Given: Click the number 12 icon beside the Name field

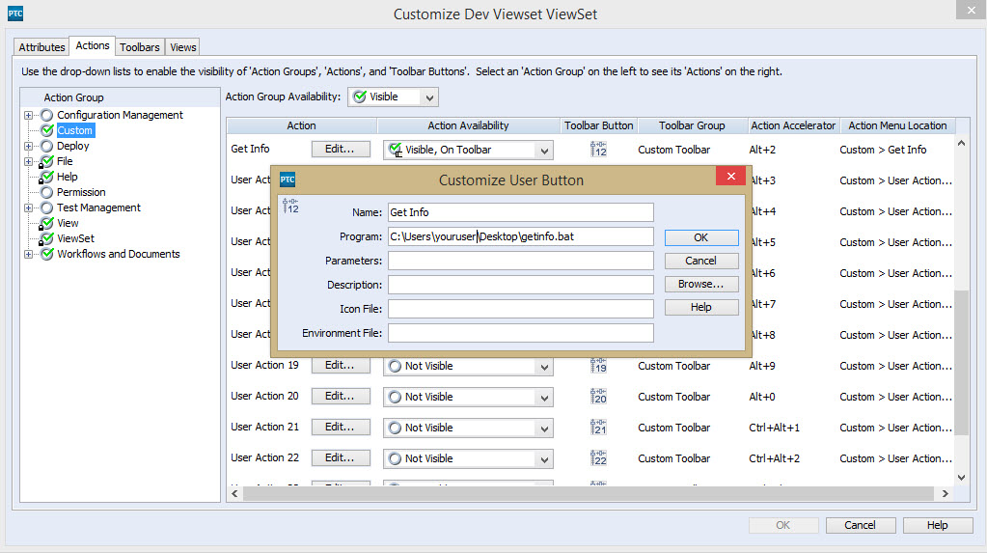Looking at the screenshot, I should tap(290, 206).
